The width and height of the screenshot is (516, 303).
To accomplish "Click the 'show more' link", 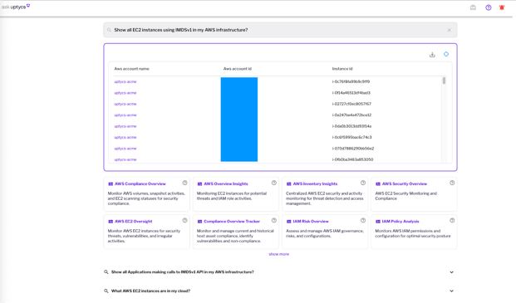I will tap(278, 254).
